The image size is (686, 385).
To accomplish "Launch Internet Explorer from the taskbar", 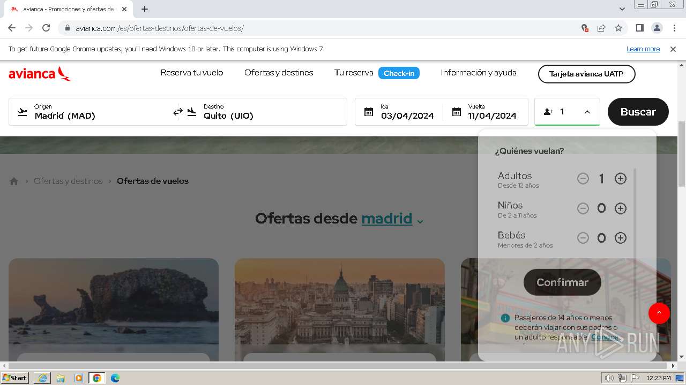I will coord(42,378).
